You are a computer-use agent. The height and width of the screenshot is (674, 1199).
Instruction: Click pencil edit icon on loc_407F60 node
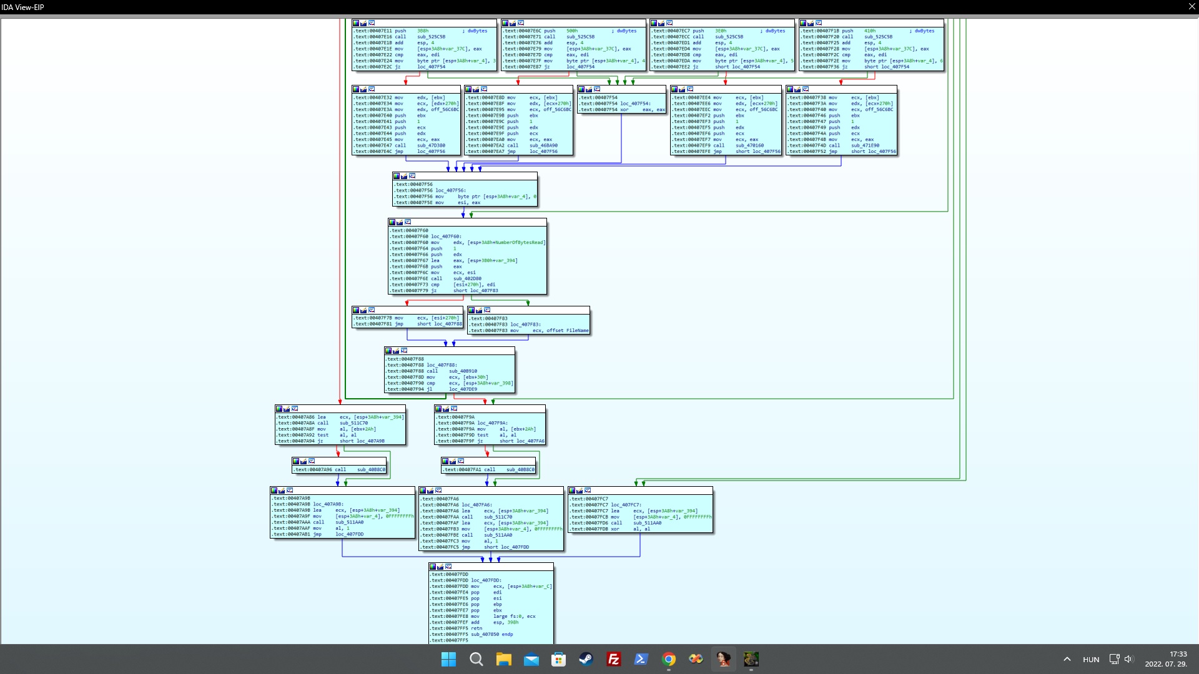(400, 222)
